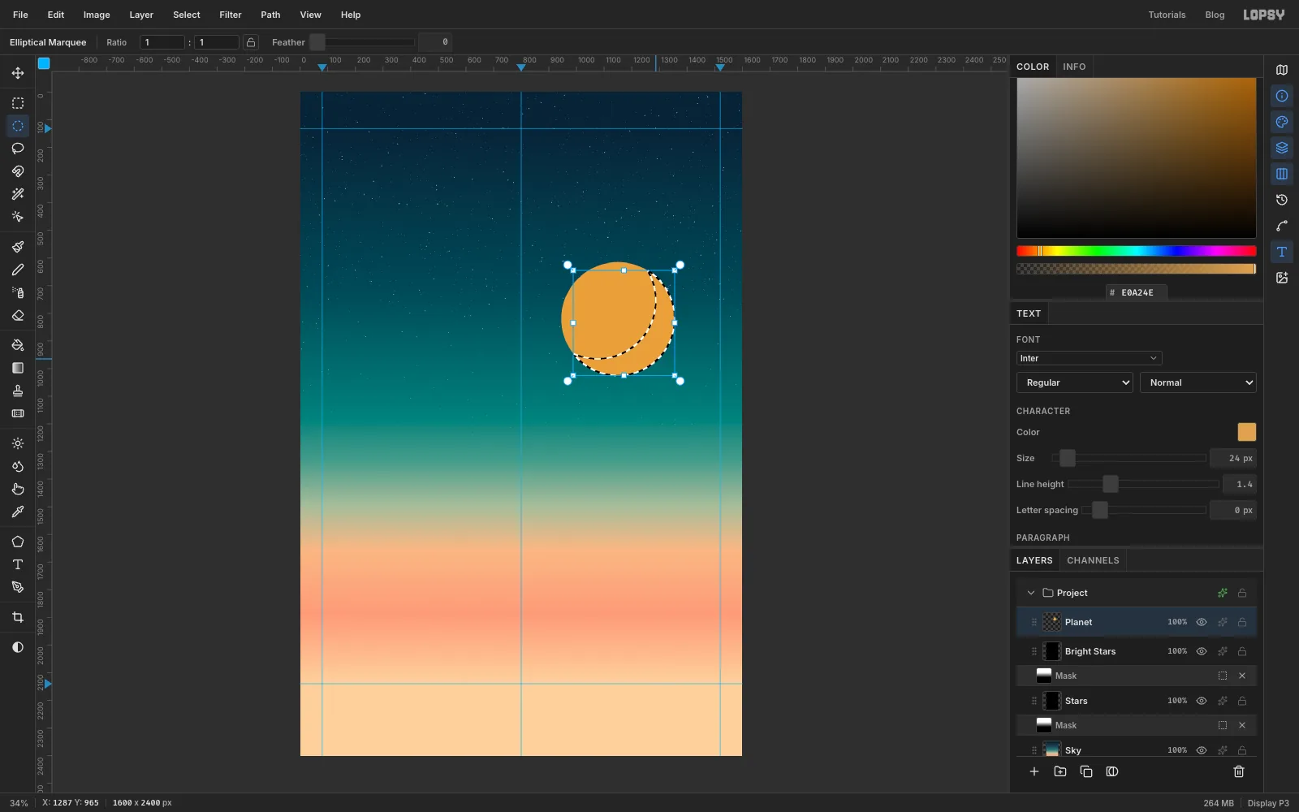Remove the mask under Bright Stars
This screenshot has height=812, width=1299.
1242,676
